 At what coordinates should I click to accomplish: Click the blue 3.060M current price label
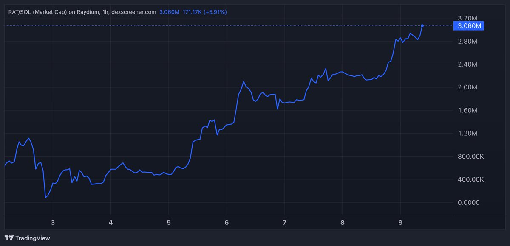click(x=469, y=26)
